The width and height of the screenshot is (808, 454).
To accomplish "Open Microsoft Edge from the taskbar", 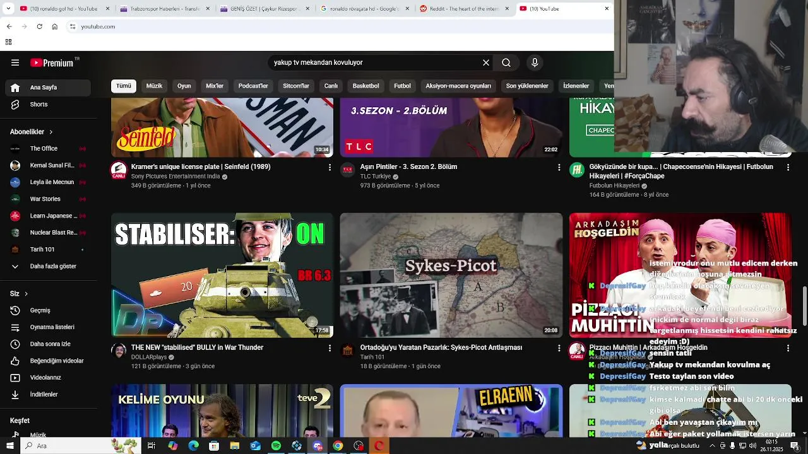I will tap(193, 446).
